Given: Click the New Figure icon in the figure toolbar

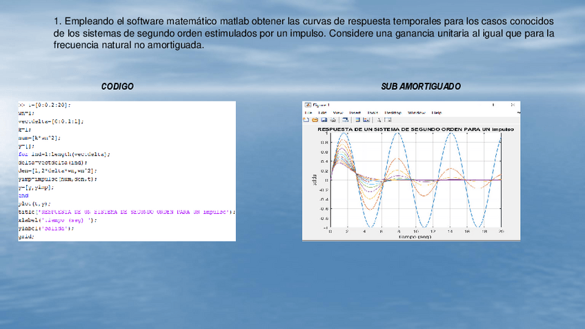Looking at the screenshot, I should click(x=306, y=120).
